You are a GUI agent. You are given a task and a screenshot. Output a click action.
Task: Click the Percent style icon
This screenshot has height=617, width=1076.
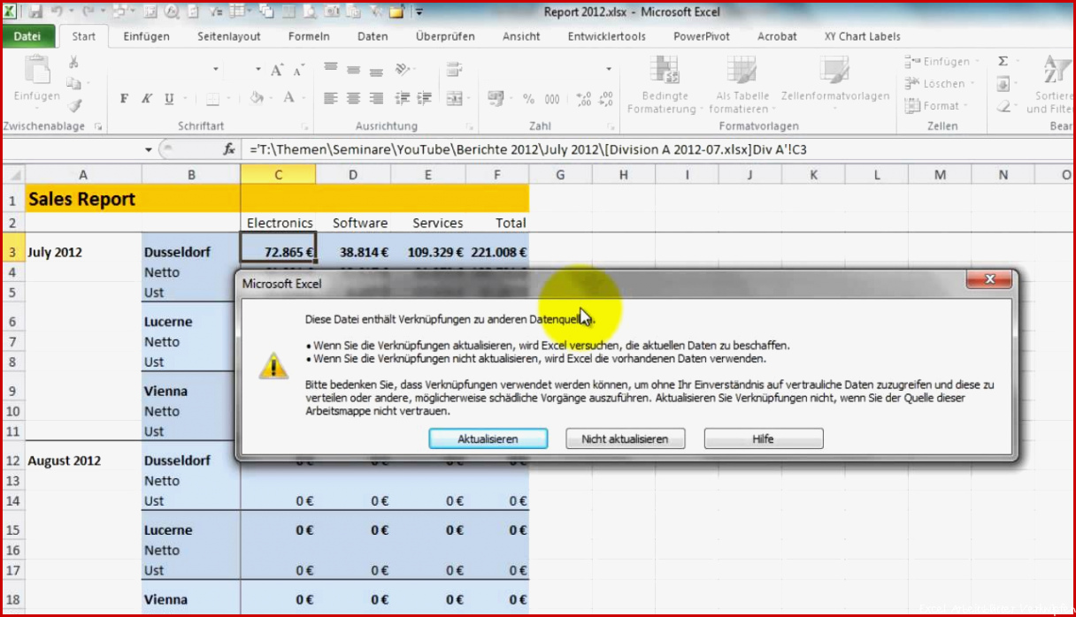(x=528, y=99)
